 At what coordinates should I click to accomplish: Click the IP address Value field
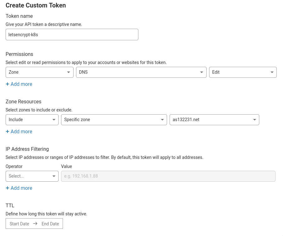[168, 176]
